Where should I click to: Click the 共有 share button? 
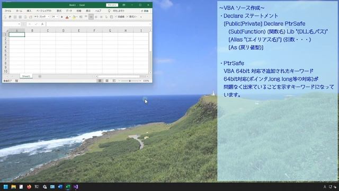(145, 11)
